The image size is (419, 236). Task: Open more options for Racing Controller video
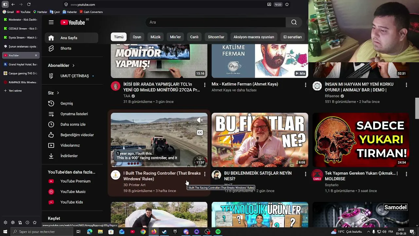pos(205,174)
